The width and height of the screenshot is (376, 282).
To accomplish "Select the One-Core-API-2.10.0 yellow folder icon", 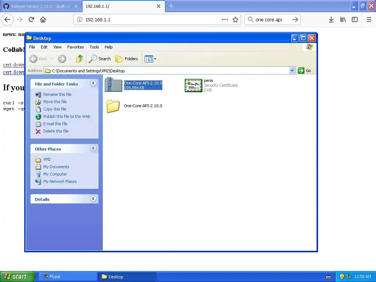I will (x=113, y=106).
